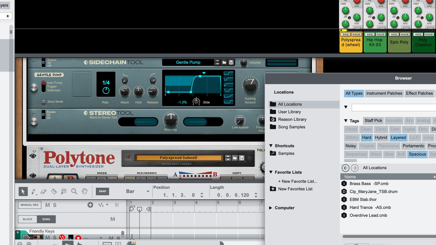Select the Pencil tool
The width and height of the screenshot is (436, 245).
[33, 192]
